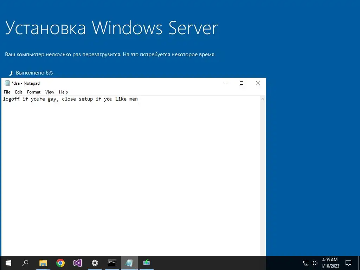Open the clock showing 4:05 AM

point(330,263)
